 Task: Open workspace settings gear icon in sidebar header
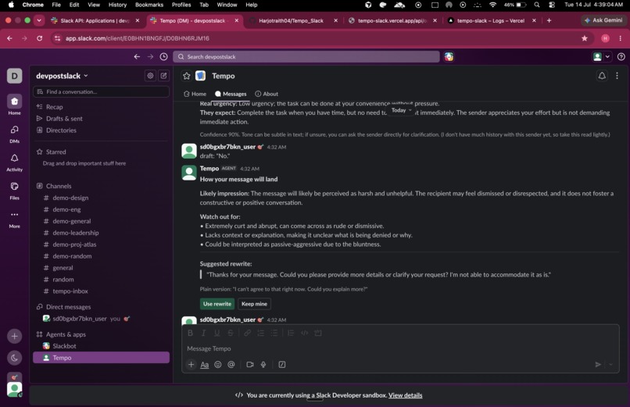pyautogui.click(x=150, y=76)
